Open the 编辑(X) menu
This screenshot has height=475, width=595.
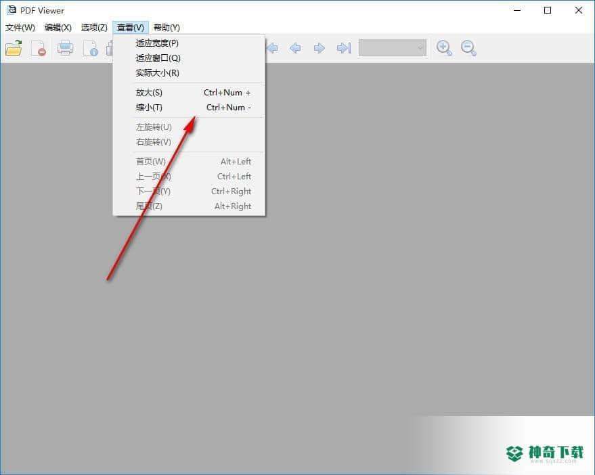point(58,27)
